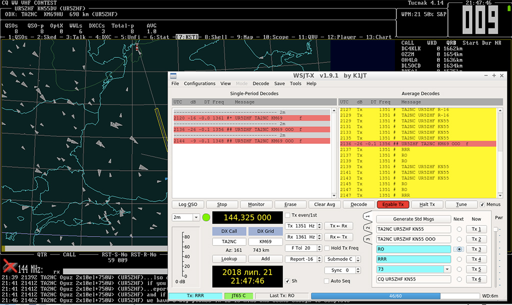Open the Decode menu
512x305 pixels.
(261, 83)
